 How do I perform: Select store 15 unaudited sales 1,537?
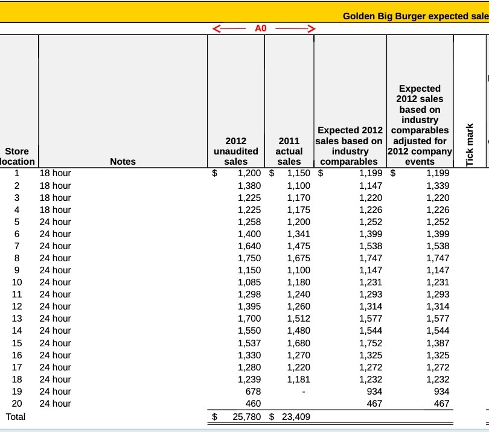click(x=249, y=343)
